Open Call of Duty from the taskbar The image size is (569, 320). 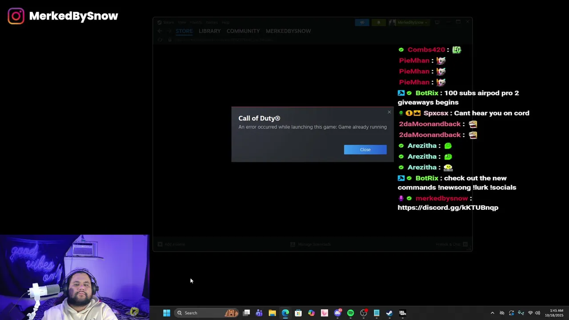point(403,313)
